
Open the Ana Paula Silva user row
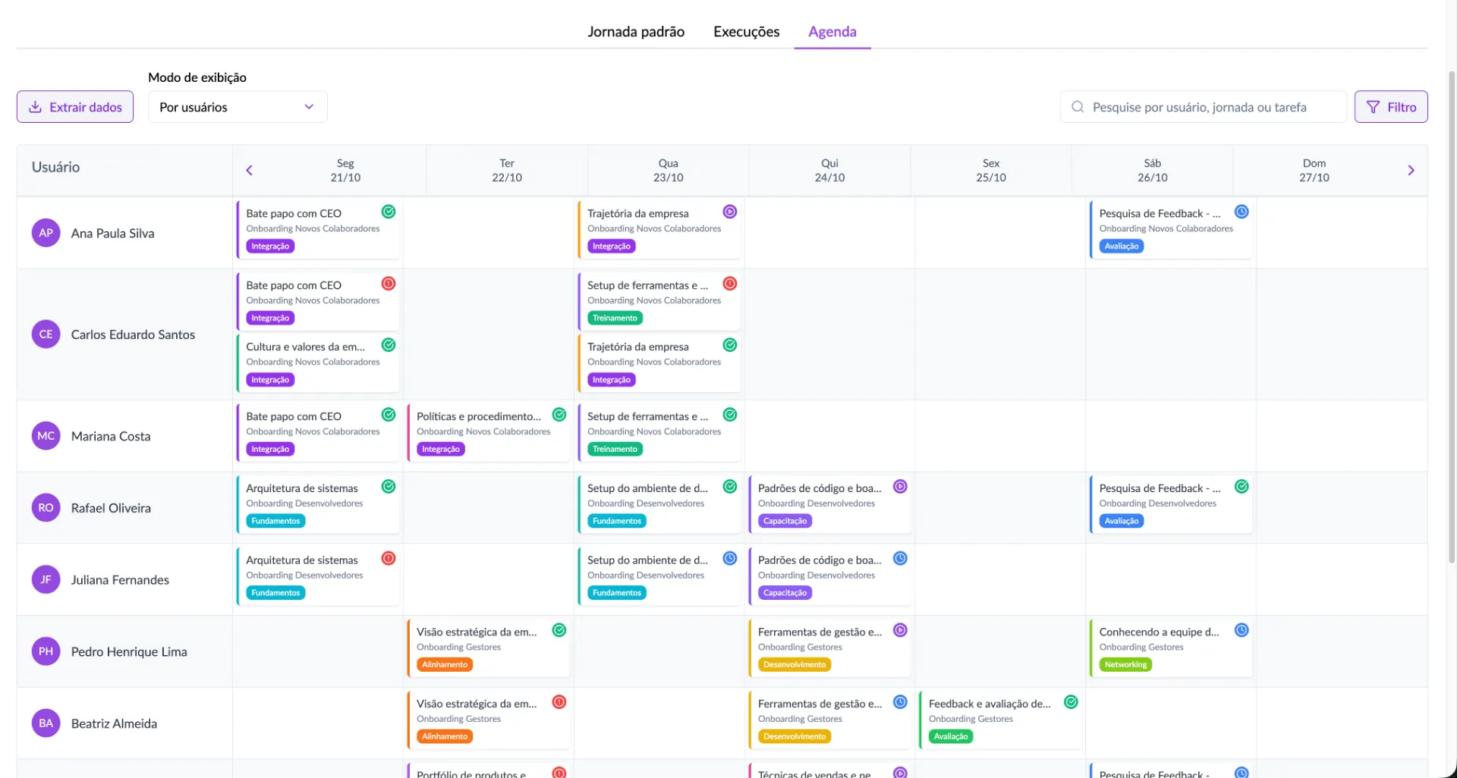124,234
